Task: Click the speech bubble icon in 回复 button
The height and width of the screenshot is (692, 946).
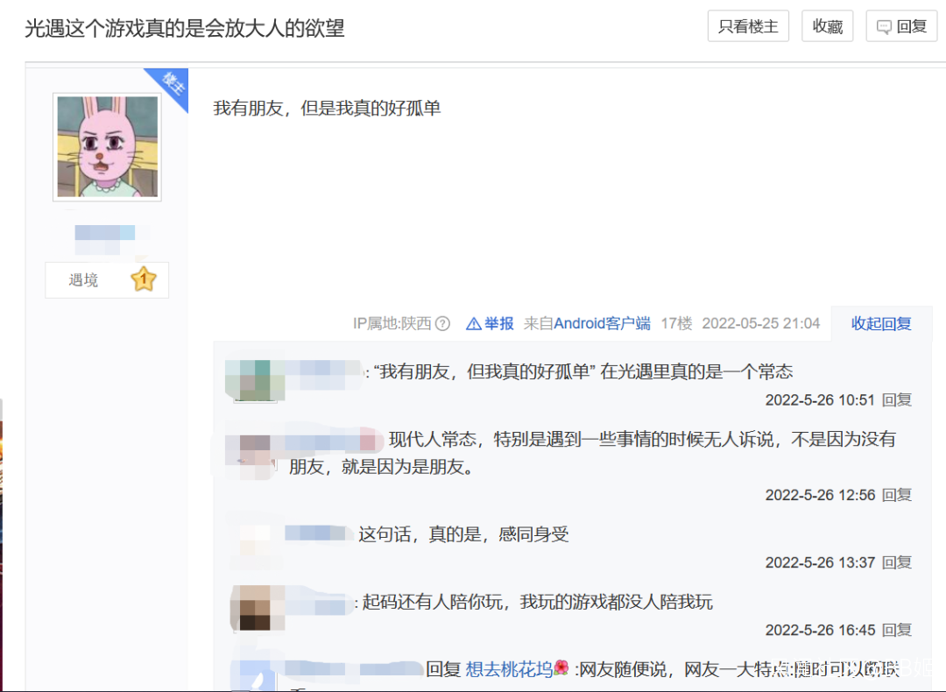Action: pos(884,27)
